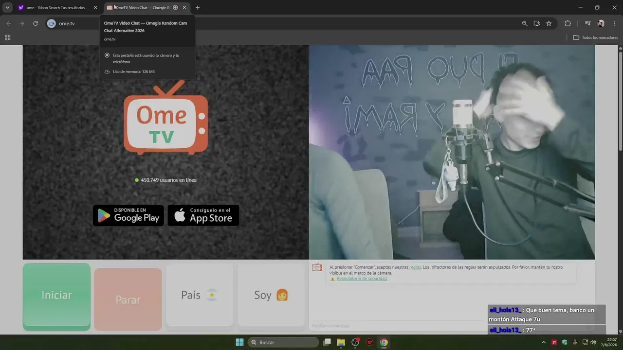Open the Chrome profile avatar
The width and height of the screenshot is (623, 350).
(601, 23)
